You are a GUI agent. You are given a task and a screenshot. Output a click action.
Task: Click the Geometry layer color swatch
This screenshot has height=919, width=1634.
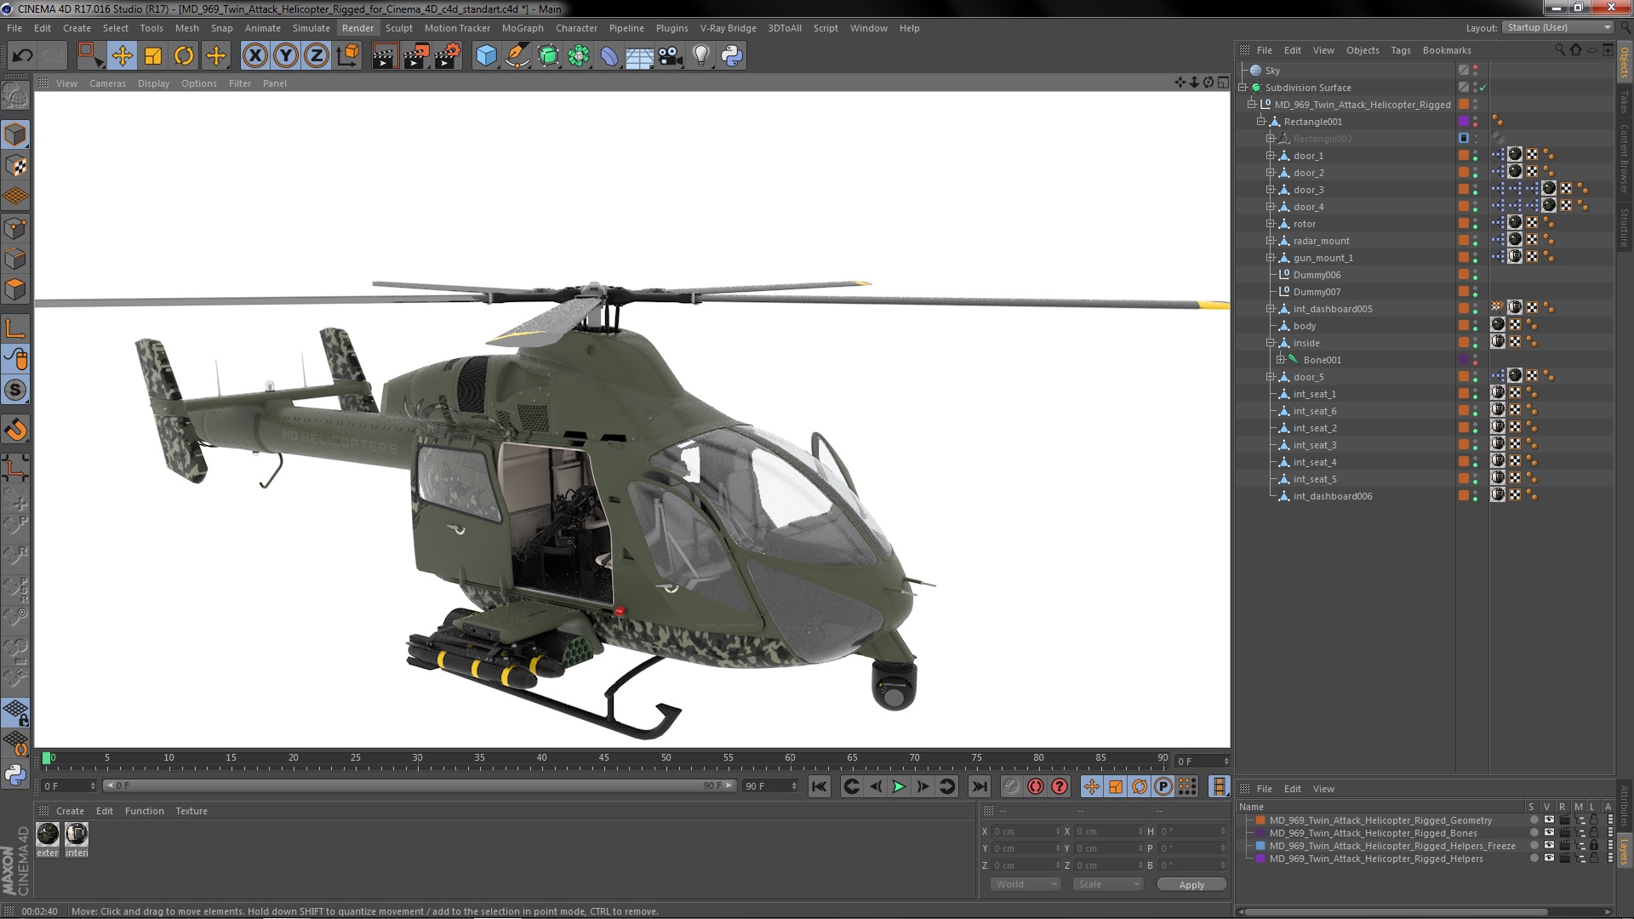tap(1260, 820)
